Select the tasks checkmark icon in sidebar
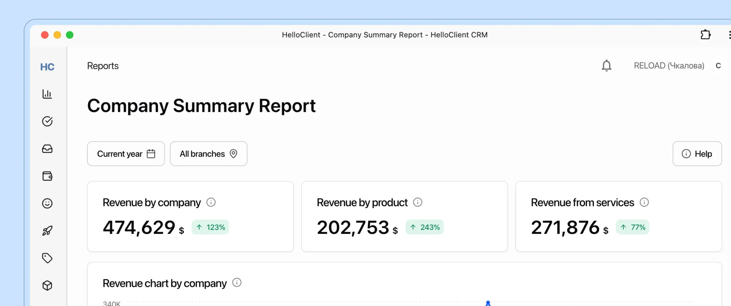731x306 pixels. tap(47, 121)
